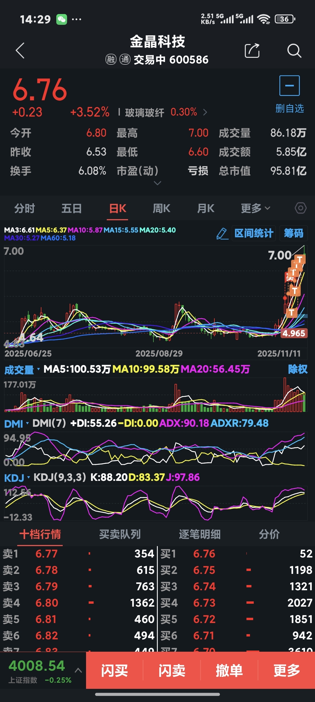Select the 卖3 6.79 order row
The height and width of the screenshot is (702, 315).
(x=78, y=586)
